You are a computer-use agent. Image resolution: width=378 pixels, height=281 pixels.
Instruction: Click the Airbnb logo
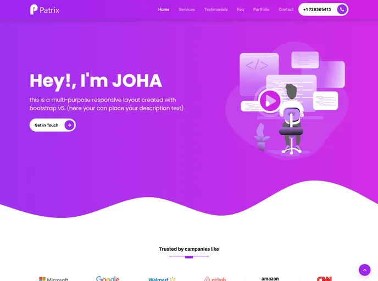(215, 279)
